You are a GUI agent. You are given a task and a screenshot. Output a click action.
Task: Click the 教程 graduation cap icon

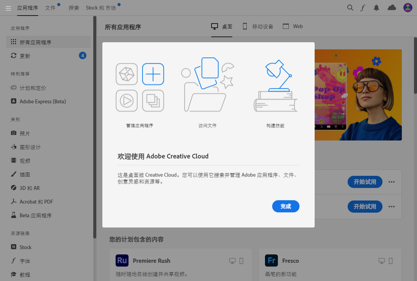point(13,274)
